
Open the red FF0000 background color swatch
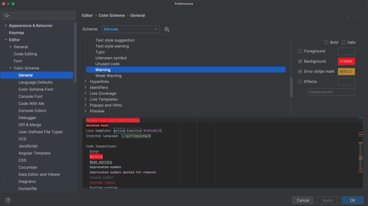[x=346, y=61]
